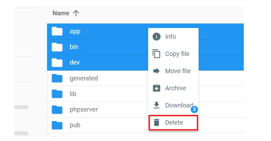Click the Name column header
The height and width of the screenshot is (141, 271).
pyautogui.click(x=61, y=13)
